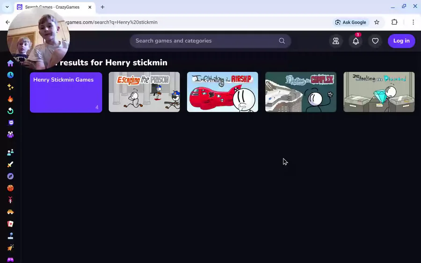Viewport: 421px width, 263px height.
Task: Open notifications bell with red badge
Action: [x=356, y=41]
